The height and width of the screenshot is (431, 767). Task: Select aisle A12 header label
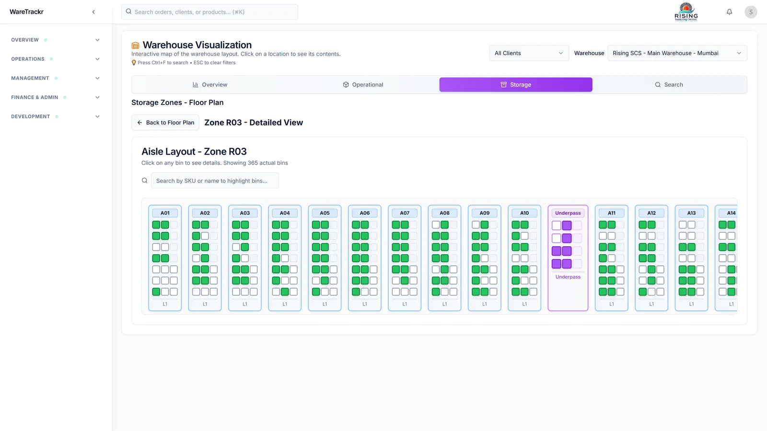(x=651, y=213)
